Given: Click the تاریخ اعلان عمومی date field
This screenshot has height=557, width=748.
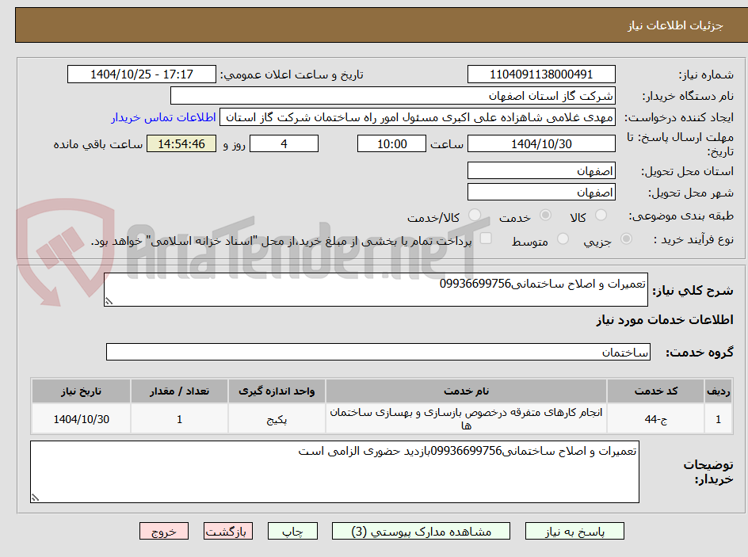Looking at the screenshot, I should (x=141, y=74).
